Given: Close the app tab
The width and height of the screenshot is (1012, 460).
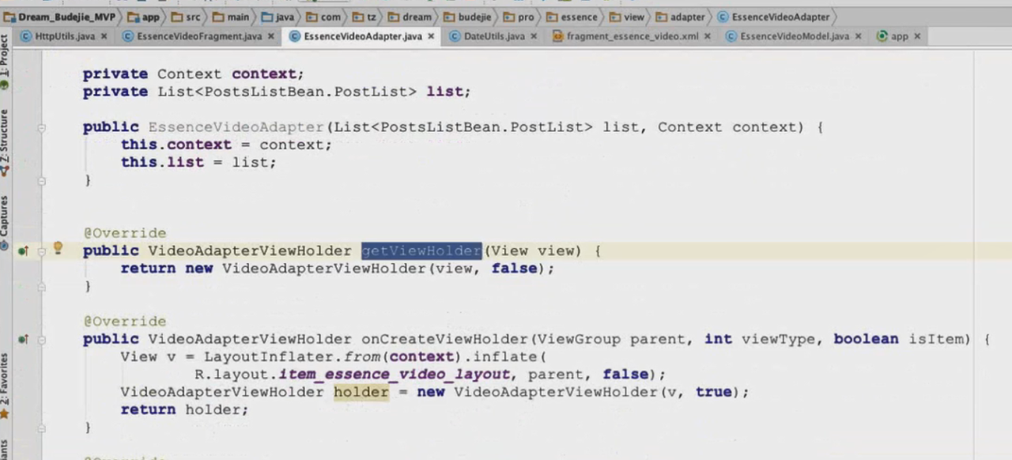Looking at the screenshot, I should click(x=917, y=36).
